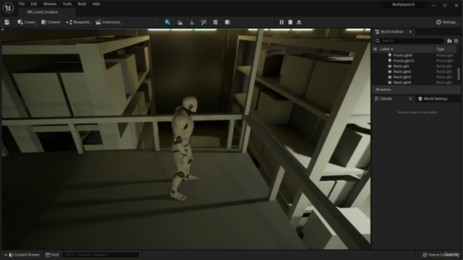The height and width of the screenshot is (260, 463).
Task: Open the Edit menu
Action: (x=34, y=4)
